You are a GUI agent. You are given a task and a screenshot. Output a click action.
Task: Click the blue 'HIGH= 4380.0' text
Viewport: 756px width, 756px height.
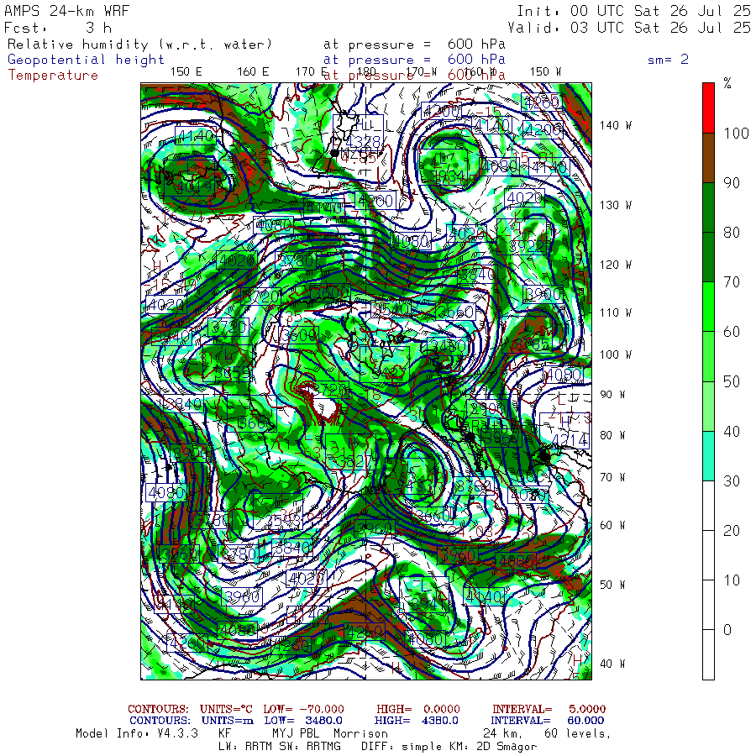pos(416,721)
